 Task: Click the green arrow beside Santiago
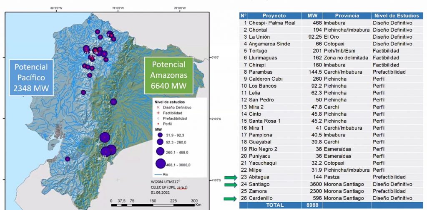231,185
